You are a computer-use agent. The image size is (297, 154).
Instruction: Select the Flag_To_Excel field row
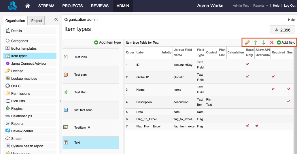(209, 119)
